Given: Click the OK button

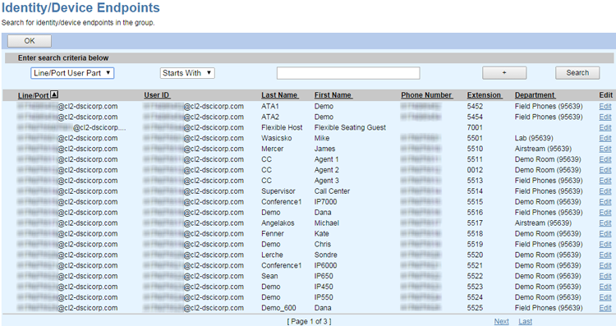Looking at the screenshot, I should click(30, 41).
